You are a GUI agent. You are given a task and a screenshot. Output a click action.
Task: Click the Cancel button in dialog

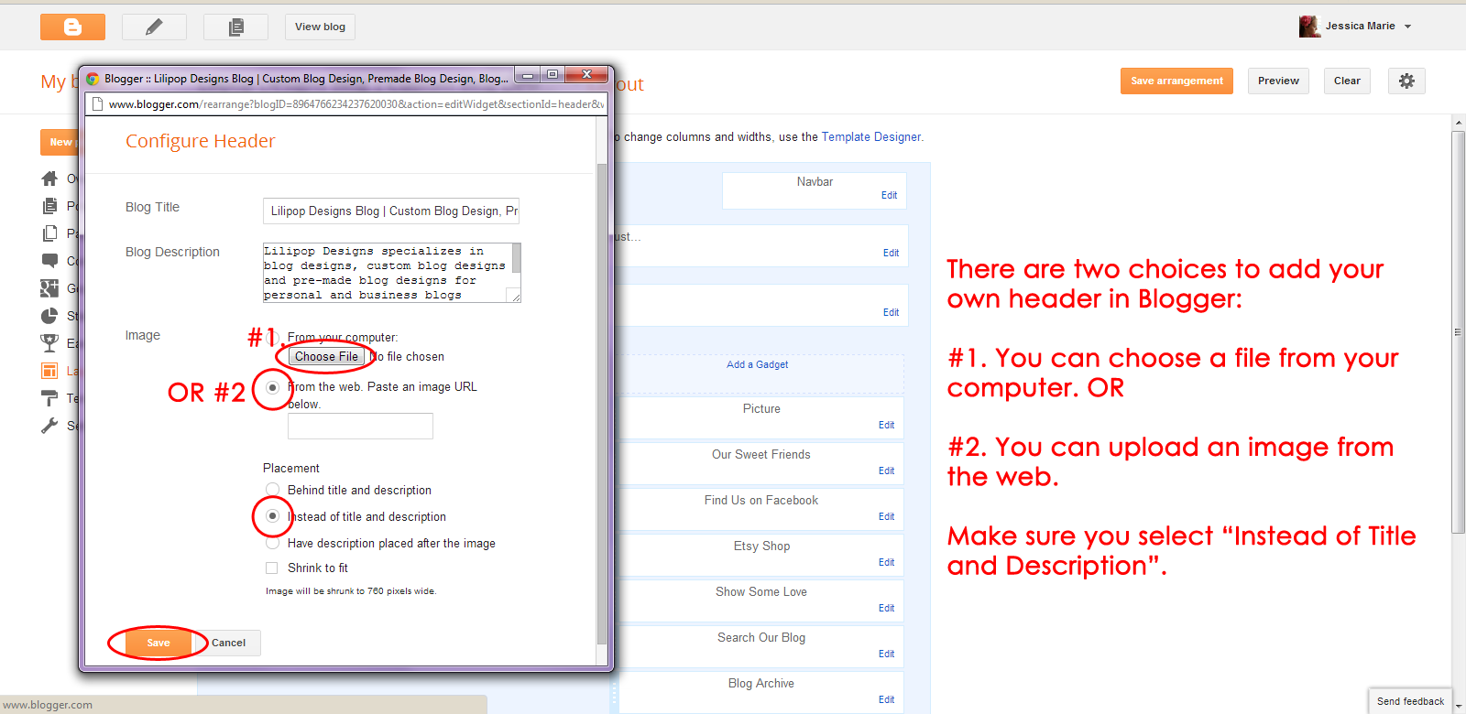(x=228, y=643)
